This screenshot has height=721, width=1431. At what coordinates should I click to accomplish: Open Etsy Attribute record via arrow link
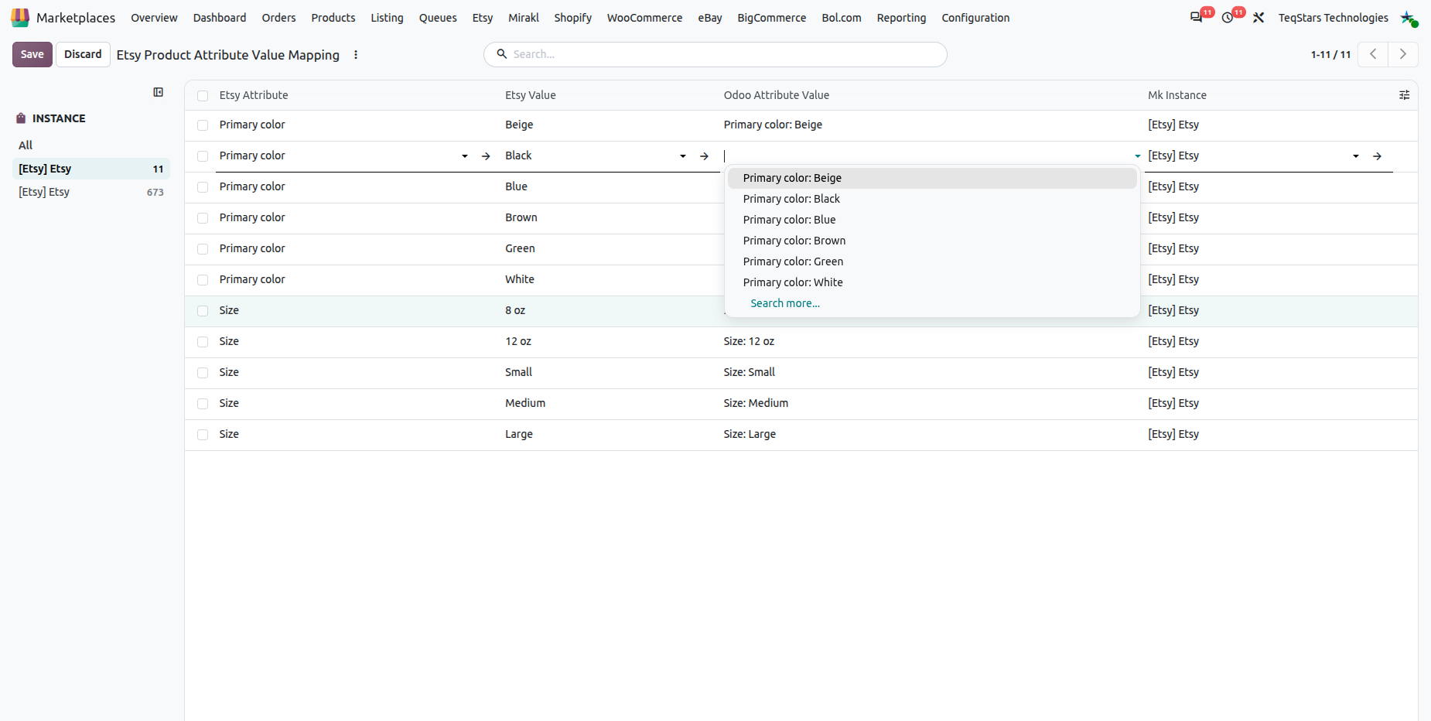click(x=486, y=156)
